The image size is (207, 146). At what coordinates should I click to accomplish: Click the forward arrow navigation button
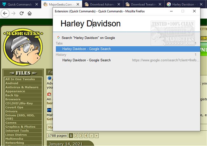(x=13, y=13)
